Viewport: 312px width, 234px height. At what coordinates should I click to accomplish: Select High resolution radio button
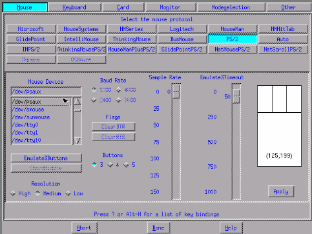[13, 193]
